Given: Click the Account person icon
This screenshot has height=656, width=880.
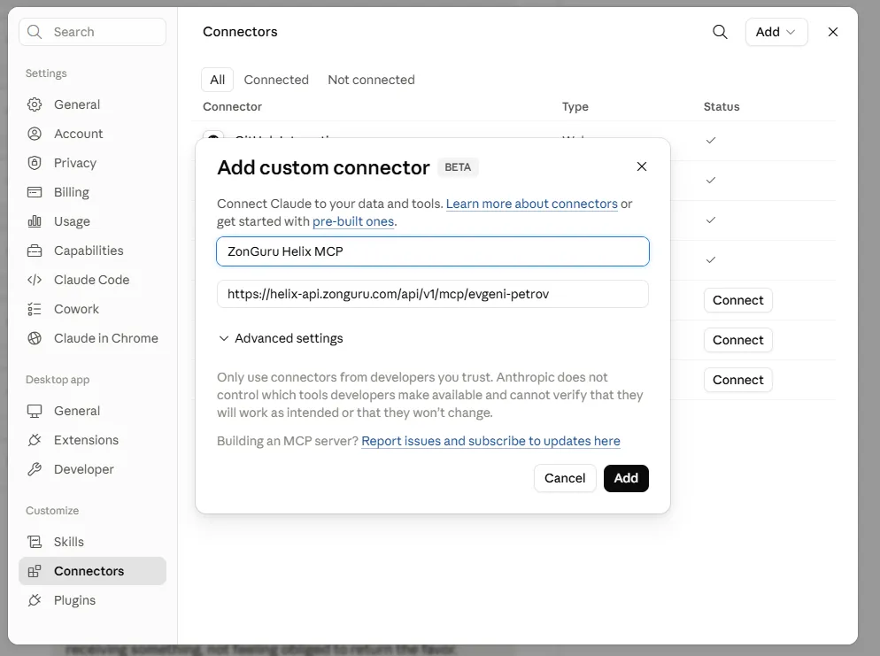Looking at the screenshot, I should 35,134.
